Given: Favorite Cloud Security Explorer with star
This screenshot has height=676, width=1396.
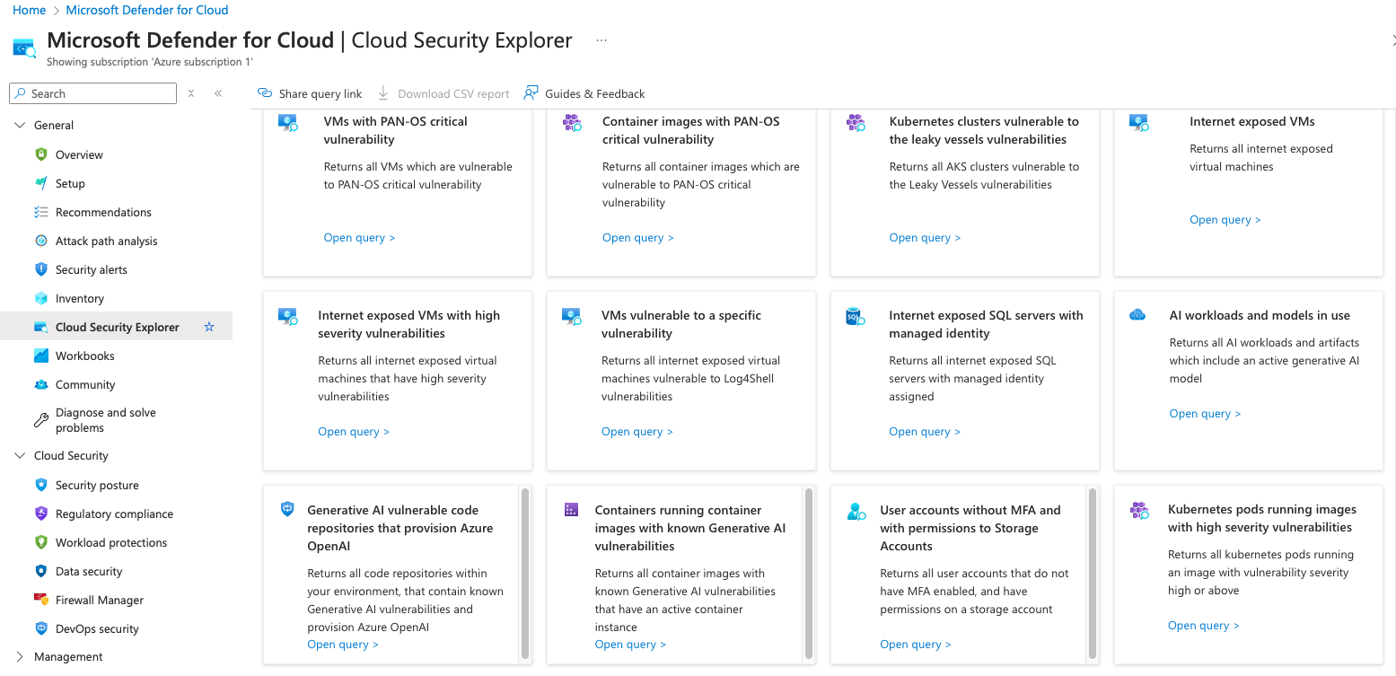Looking at the screenshot, I should (x=209, y=327).
